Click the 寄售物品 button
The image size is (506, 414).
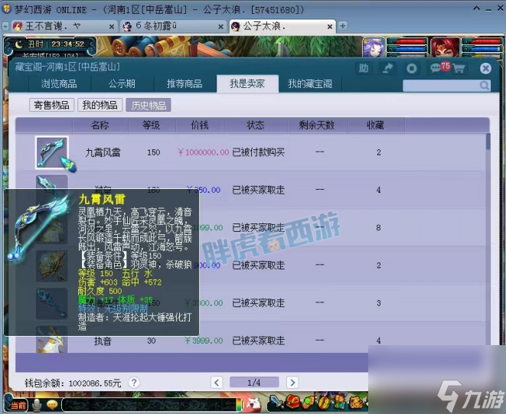[51, 105]
